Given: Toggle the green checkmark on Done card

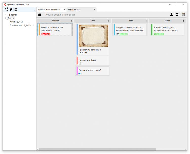Looking at the screenshot, I should (155, 34).
